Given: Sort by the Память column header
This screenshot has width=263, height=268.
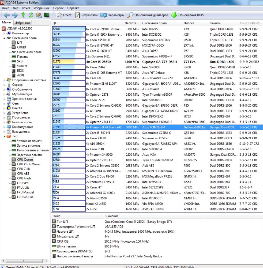Looking at the screenshot, I should [x=223, y=23].
